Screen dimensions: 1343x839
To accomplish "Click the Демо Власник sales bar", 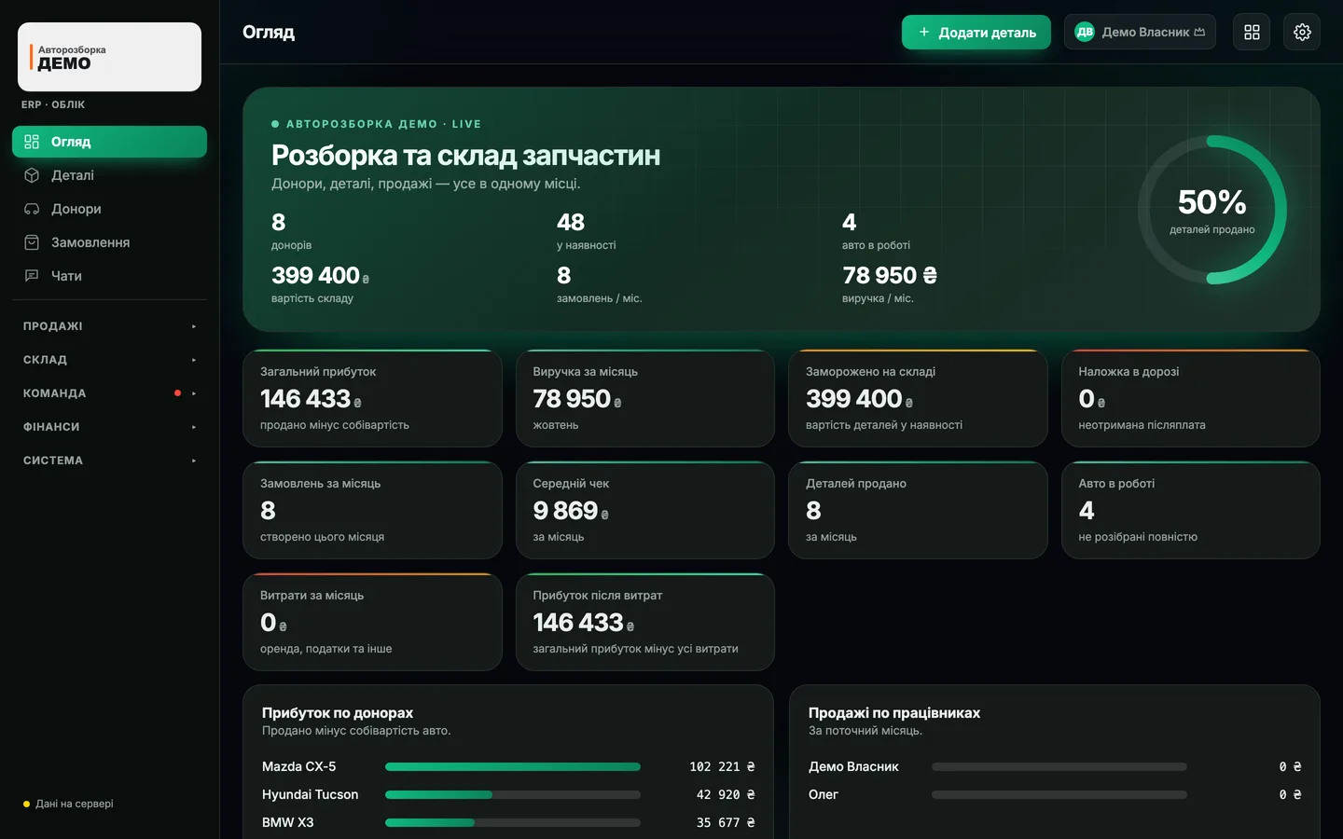I will pyautogui.click(x=1059, y=766).
